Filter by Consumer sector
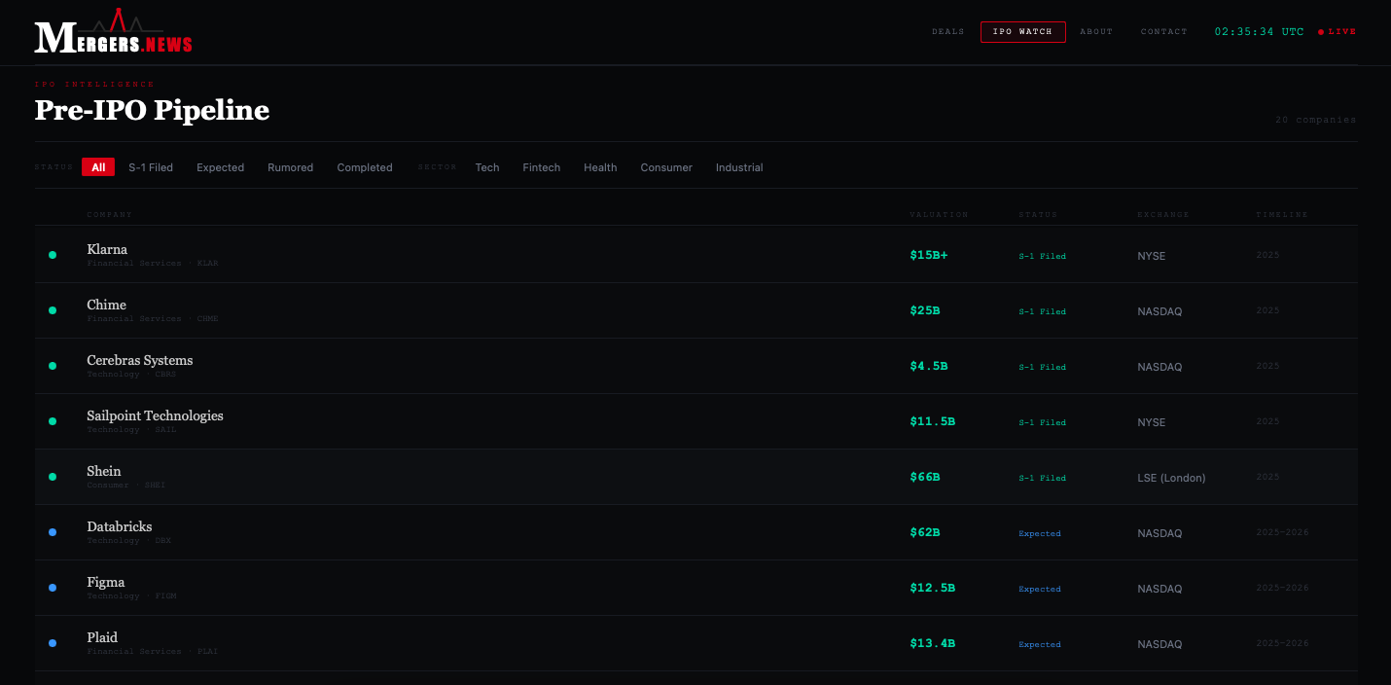The image size is (1391, 685). coord(666,167)
